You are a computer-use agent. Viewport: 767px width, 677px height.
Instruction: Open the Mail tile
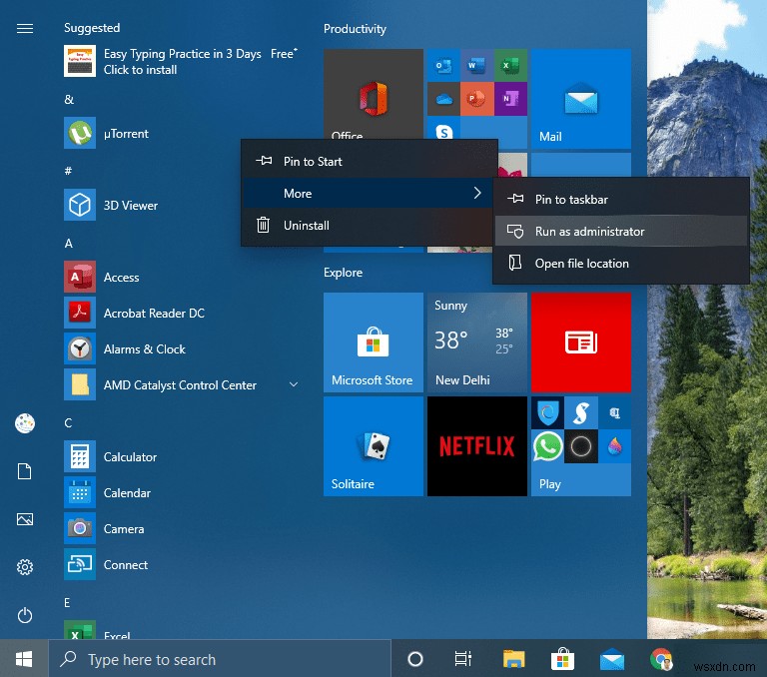(581, 99)
